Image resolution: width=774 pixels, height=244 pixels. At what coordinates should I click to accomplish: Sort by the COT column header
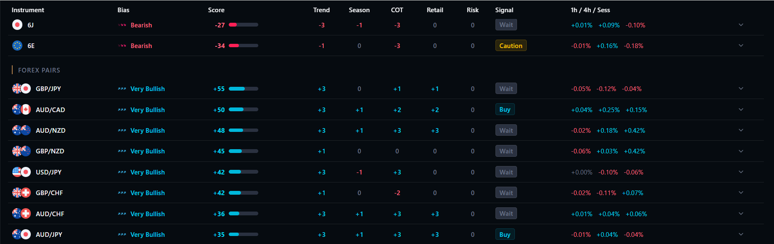[397, 10]
